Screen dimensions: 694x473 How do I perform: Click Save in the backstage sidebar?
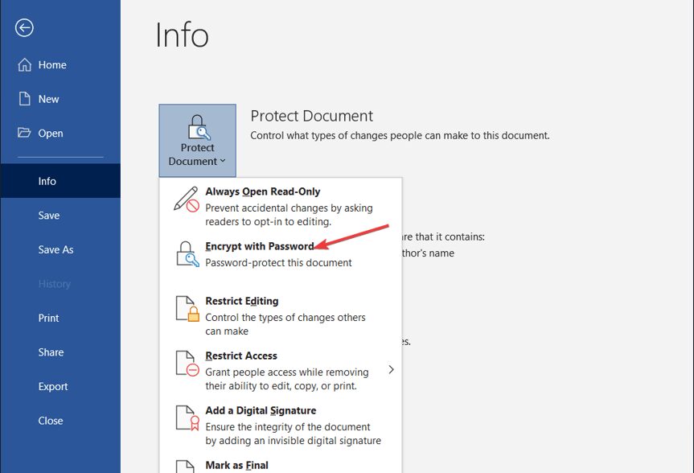[x=48, y=216]
